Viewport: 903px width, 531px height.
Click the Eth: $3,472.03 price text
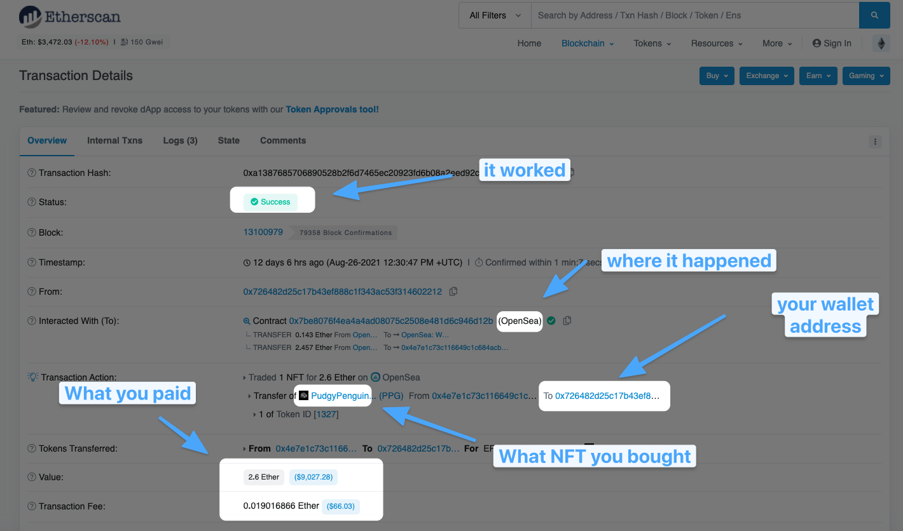[x=66, y=42]
